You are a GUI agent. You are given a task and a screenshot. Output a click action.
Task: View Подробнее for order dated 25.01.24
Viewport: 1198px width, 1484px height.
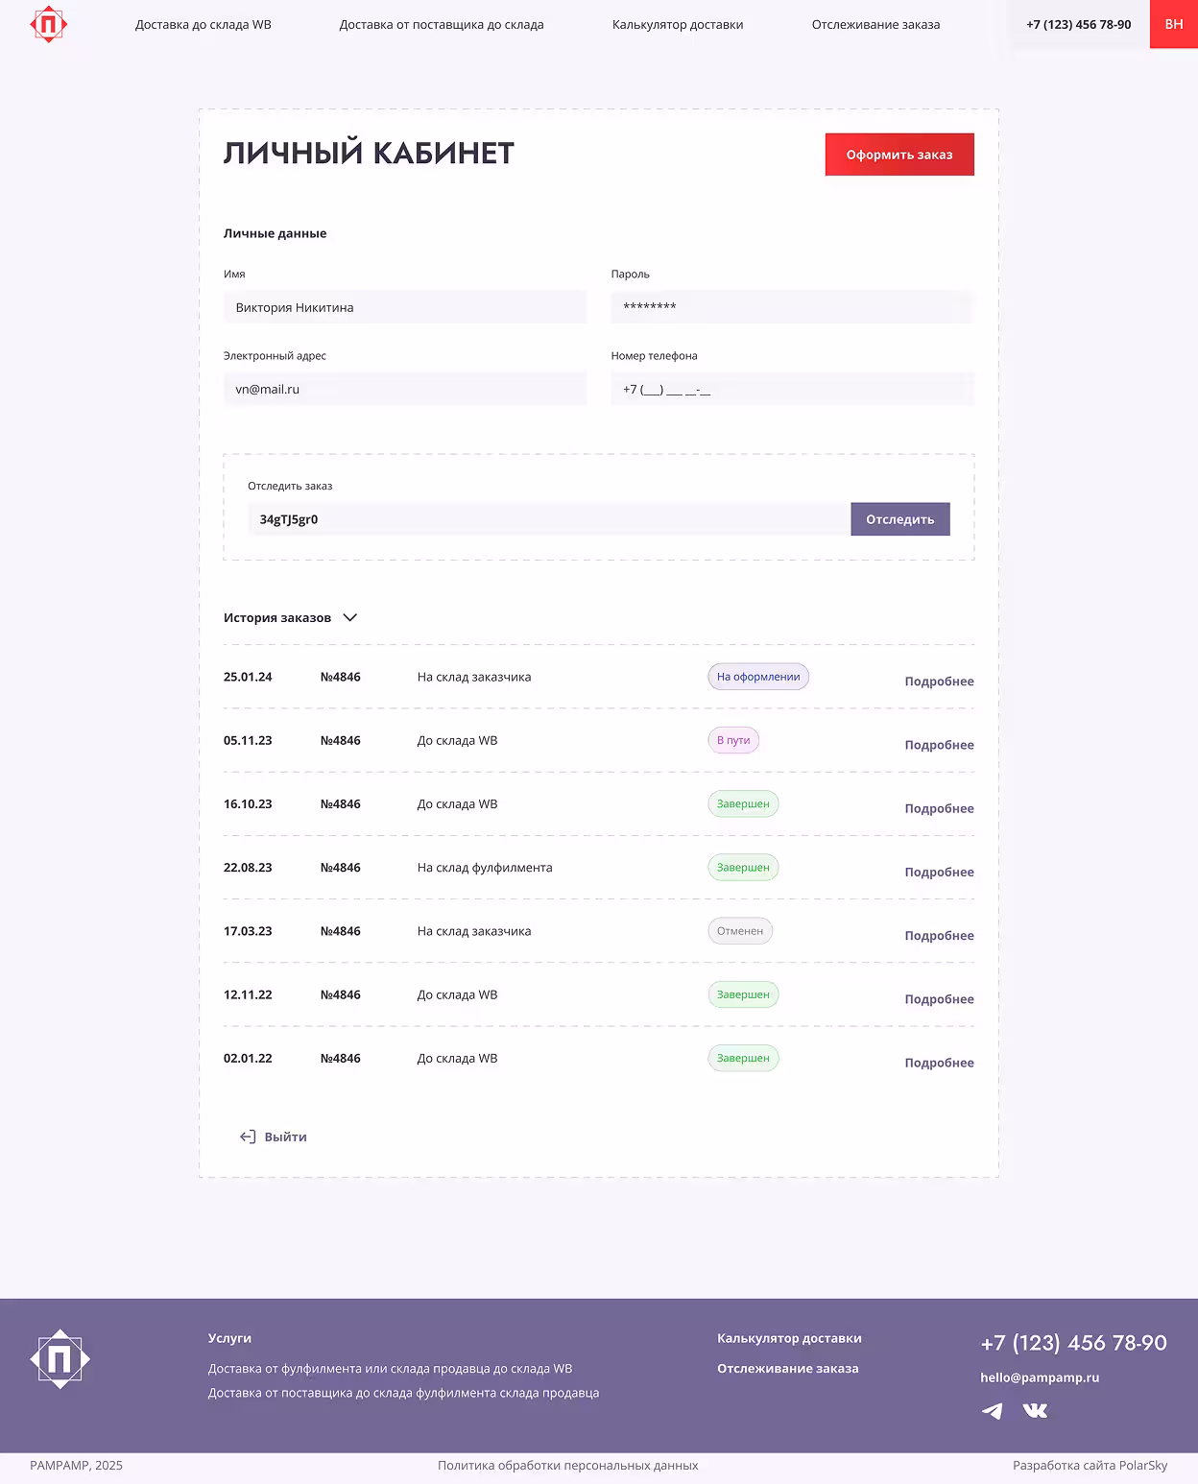[x=939, y=682]
